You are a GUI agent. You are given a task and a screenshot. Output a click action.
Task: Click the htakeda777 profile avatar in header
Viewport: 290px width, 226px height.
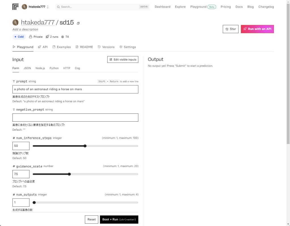(25, 7)
